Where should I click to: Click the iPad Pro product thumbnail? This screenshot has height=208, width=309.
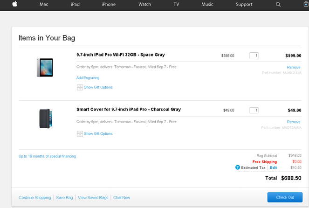(45, 68)
